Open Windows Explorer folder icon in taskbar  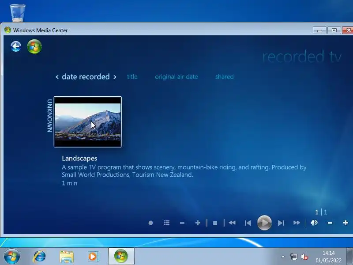tap(67, 257)
